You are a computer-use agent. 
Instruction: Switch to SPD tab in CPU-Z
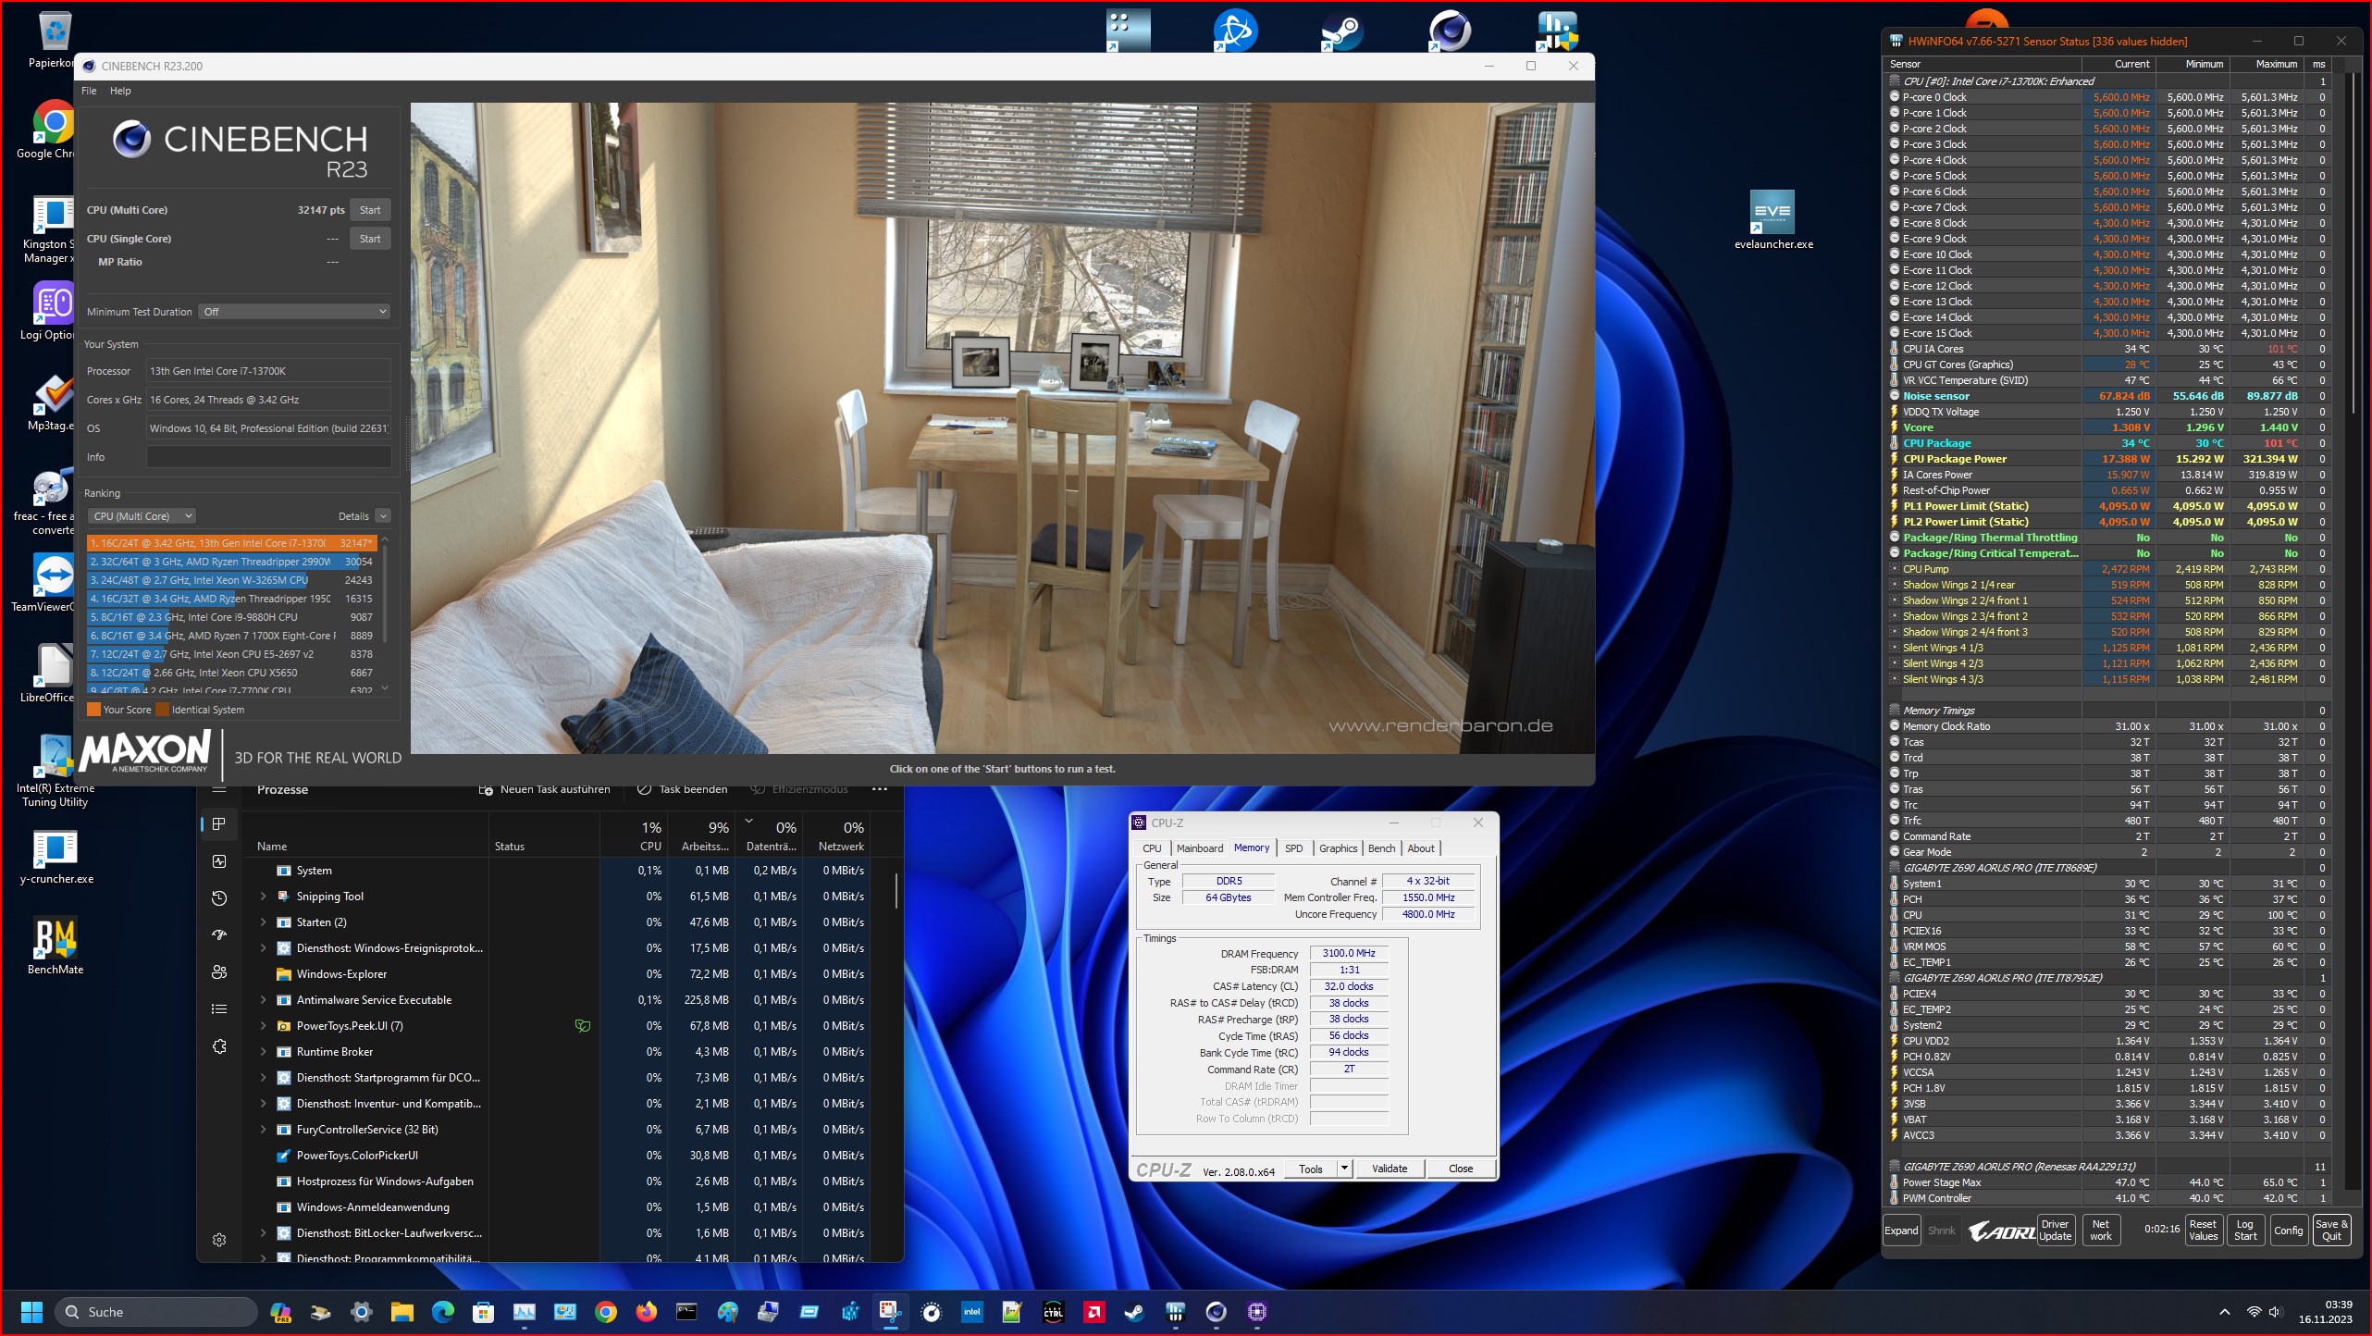click(x=1293, y=848)
